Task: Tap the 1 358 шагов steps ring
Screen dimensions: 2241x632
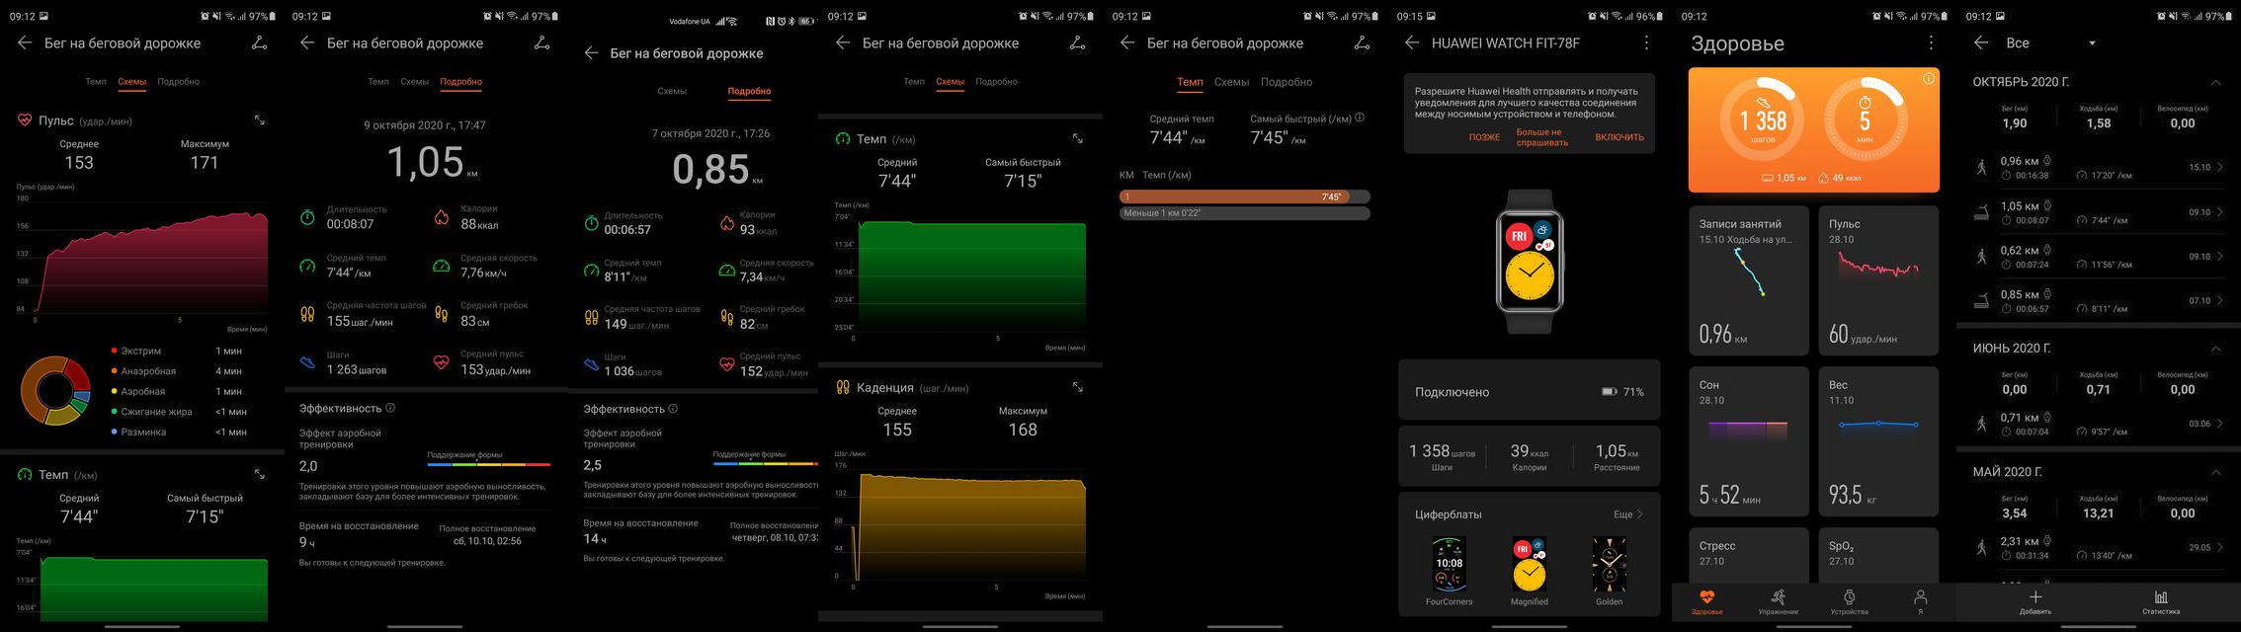Action: 1763,120
